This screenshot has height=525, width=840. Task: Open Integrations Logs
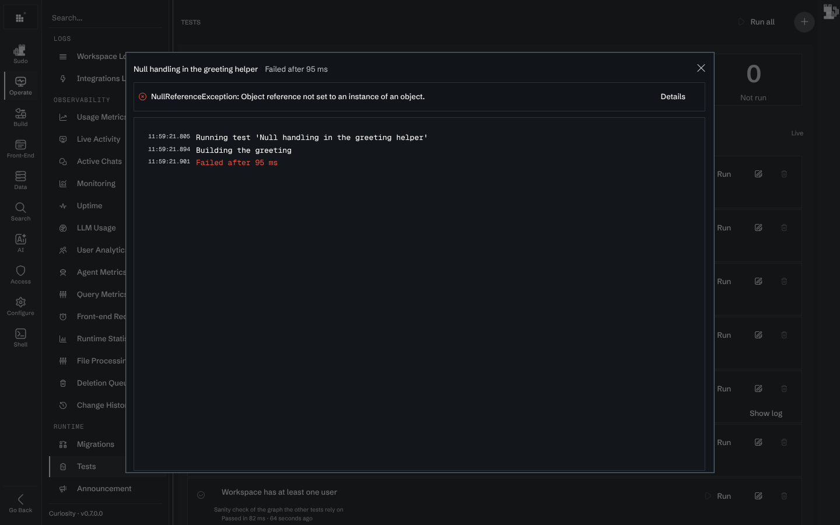(x=92, y=79)
